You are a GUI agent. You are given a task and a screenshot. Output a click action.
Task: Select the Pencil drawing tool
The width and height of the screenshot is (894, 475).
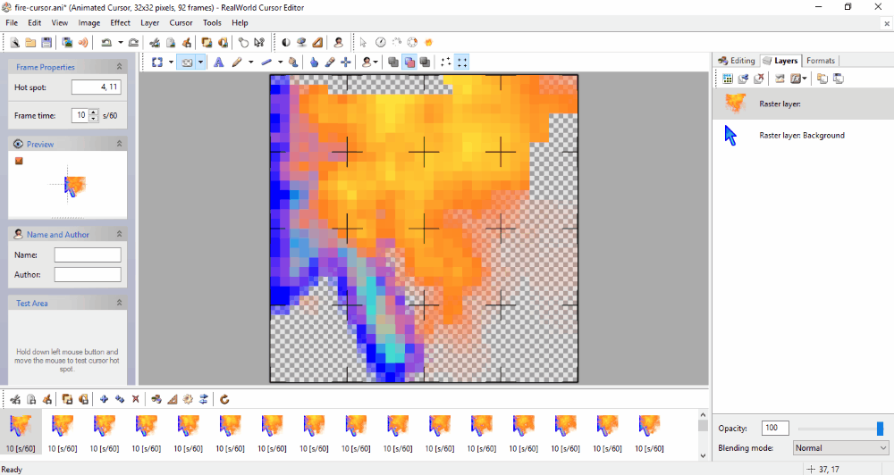(237, 62)
